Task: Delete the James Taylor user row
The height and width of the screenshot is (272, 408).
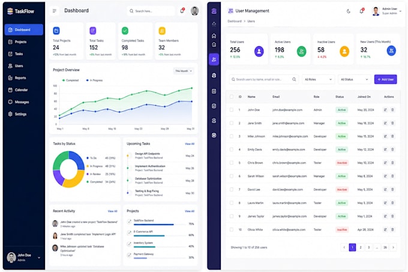Action: point(392,216)
